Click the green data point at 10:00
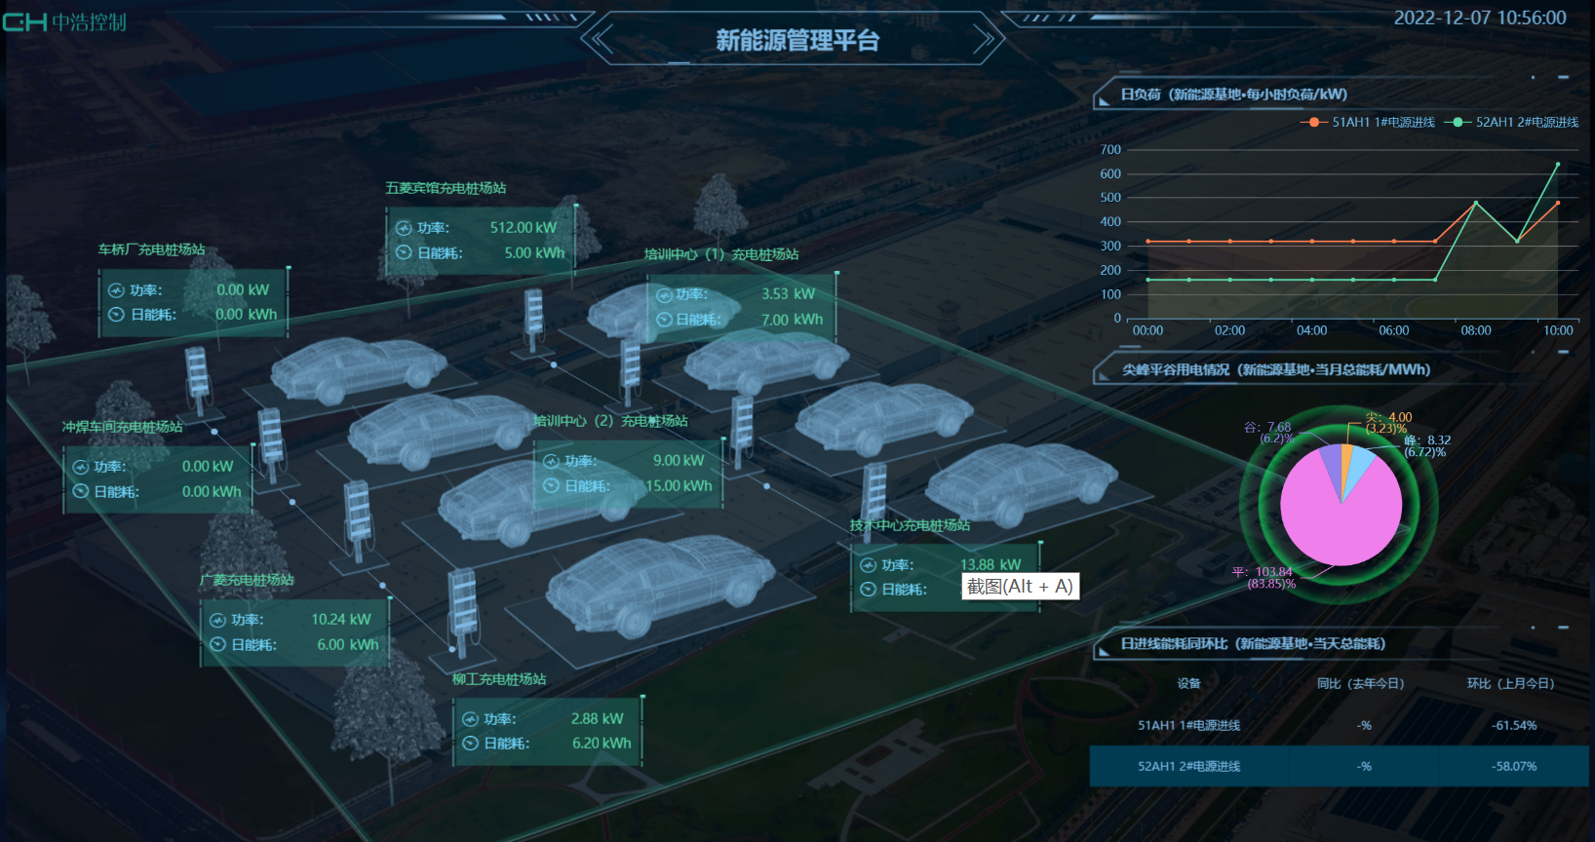Screen dimensions: 1595x842 [1557, 165]
